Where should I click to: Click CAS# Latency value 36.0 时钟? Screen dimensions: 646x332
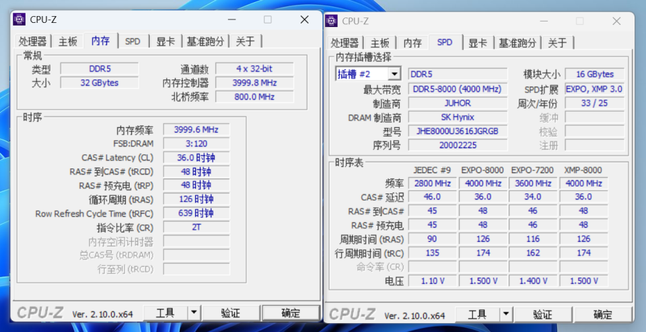(196, 158)
